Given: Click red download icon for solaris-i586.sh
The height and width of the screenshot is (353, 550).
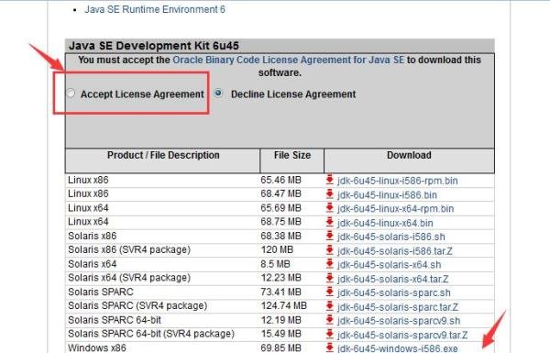Looking at the screenshot, I should [329, 236].
